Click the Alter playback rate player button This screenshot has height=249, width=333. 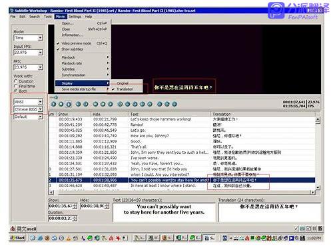coord(111,104)
